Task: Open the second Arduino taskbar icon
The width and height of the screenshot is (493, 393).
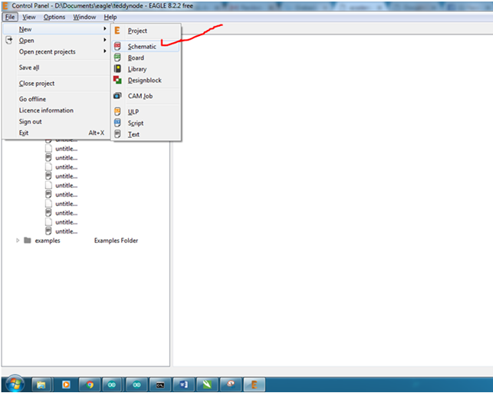Action: pos(136,385)
